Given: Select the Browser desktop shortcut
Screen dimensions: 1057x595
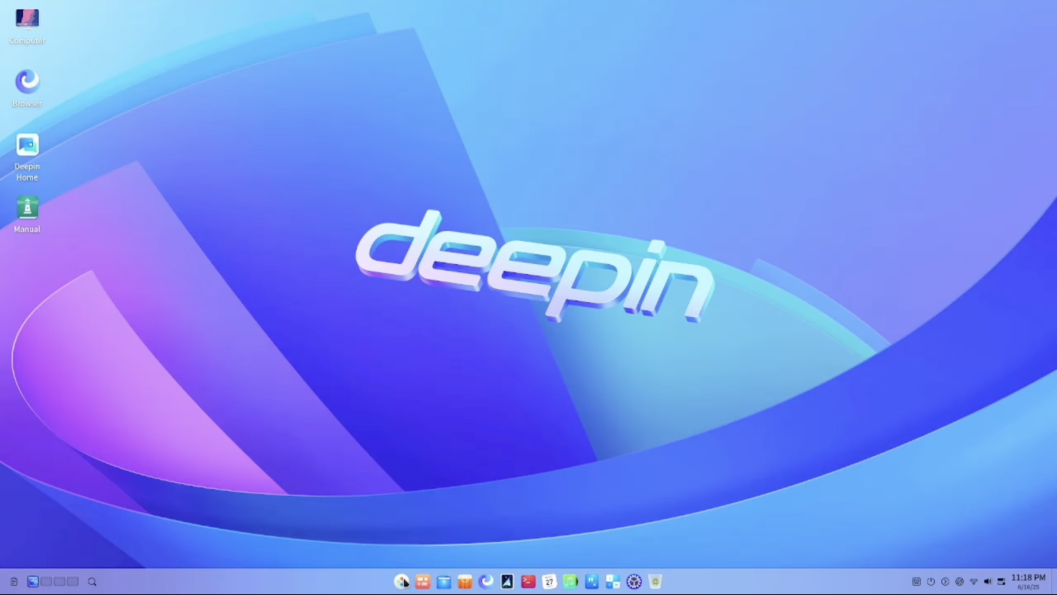Looking at the screenshot, I should point(27,82).
